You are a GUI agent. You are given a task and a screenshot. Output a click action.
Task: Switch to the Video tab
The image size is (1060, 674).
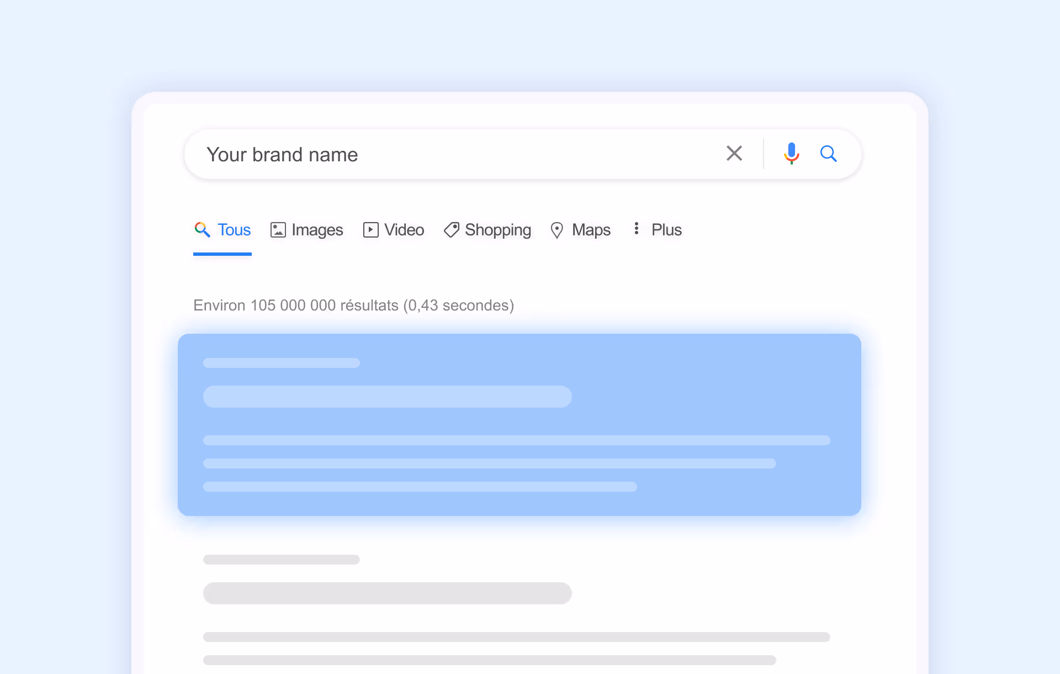(404, 230)
